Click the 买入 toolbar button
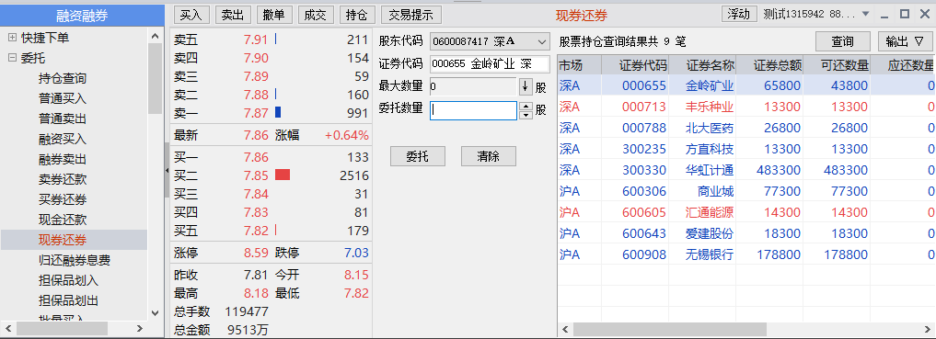 pos(191,15)
